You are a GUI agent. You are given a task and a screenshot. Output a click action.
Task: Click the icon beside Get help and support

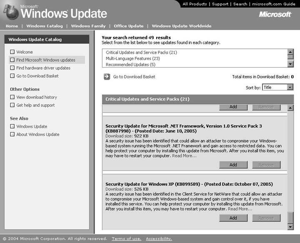click(x=12, y=105)
